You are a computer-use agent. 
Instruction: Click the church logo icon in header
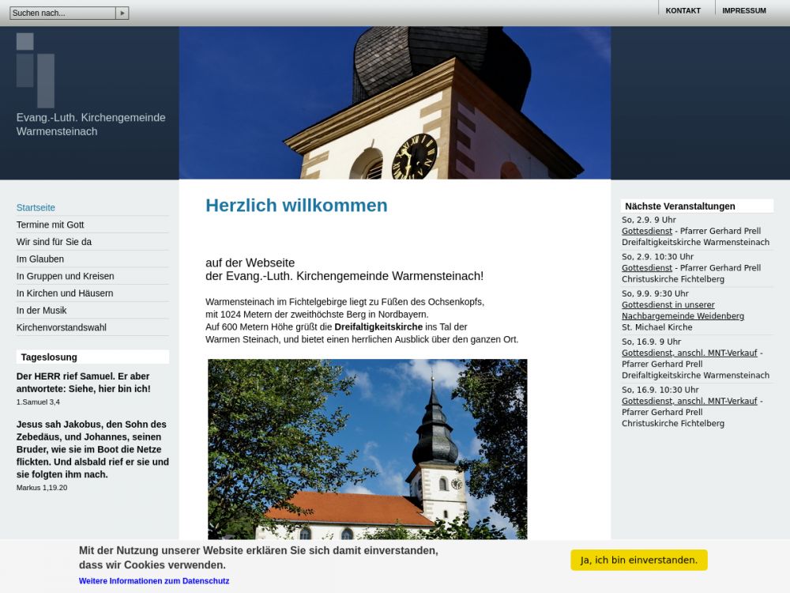tap(36, 70)
